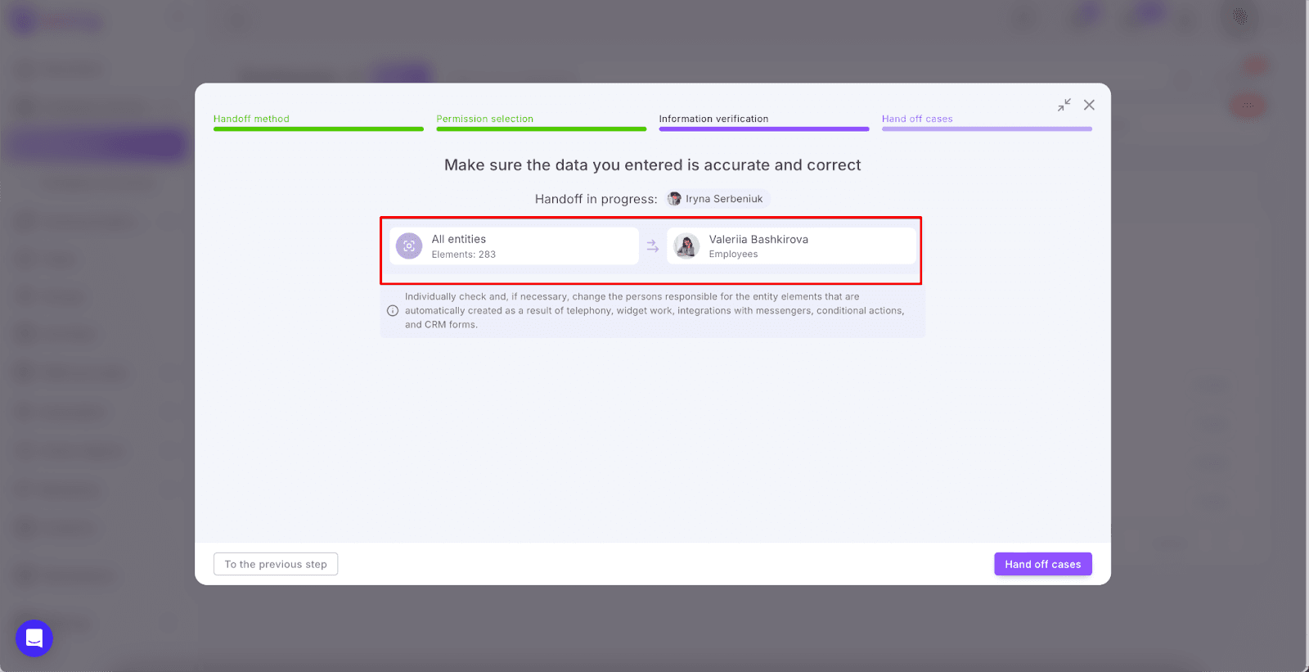The width and height of the screenshot is (1309, 672).
Task: Click the All entities card title
Action: coord(459,239)
